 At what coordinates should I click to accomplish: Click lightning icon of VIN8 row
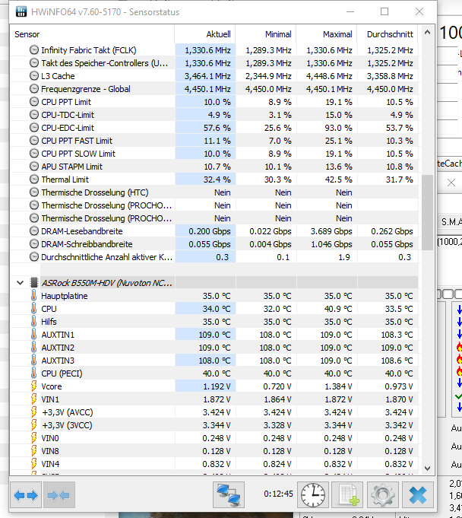[x=33, y=451]
